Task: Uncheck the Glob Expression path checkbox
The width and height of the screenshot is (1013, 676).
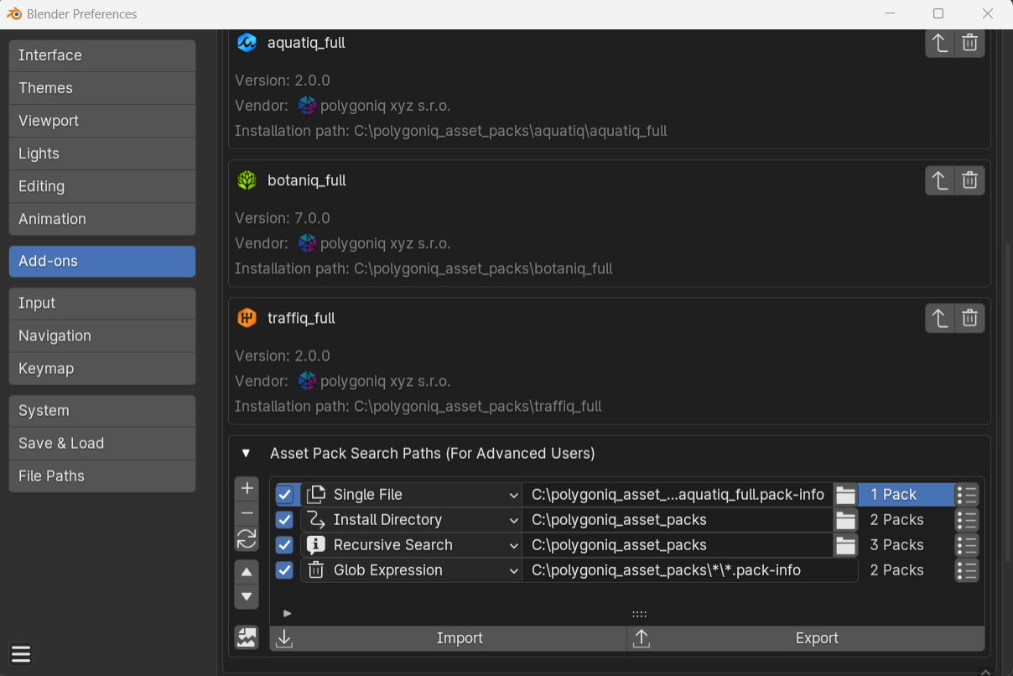Action: point(285,570)
